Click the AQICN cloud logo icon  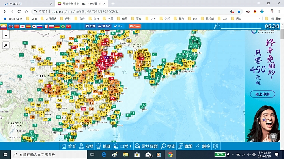4,26
